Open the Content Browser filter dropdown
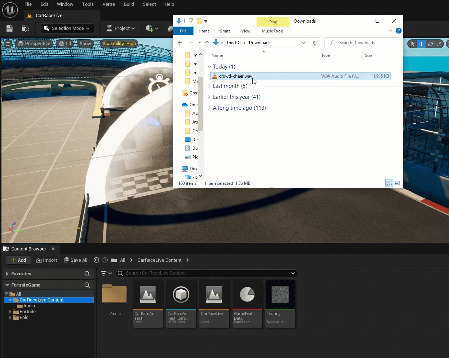Screen dimensions: 449x358 pos(107,273)
